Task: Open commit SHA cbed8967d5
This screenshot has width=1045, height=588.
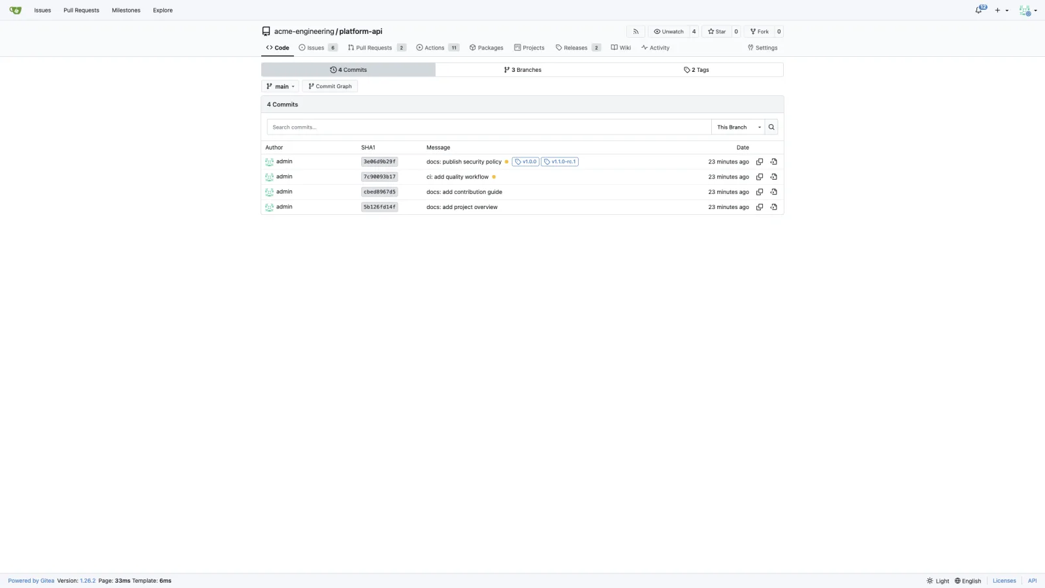Action: pyautogui.click(x=379, y=192)
